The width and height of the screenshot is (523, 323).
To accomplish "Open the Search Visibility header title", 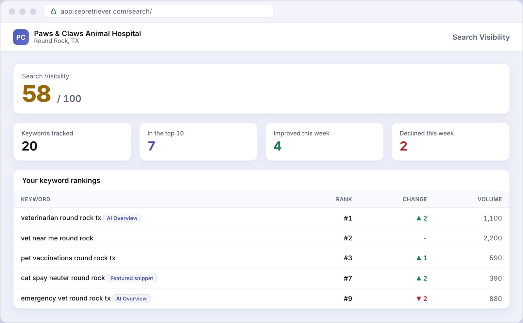I will coord(481,37).
